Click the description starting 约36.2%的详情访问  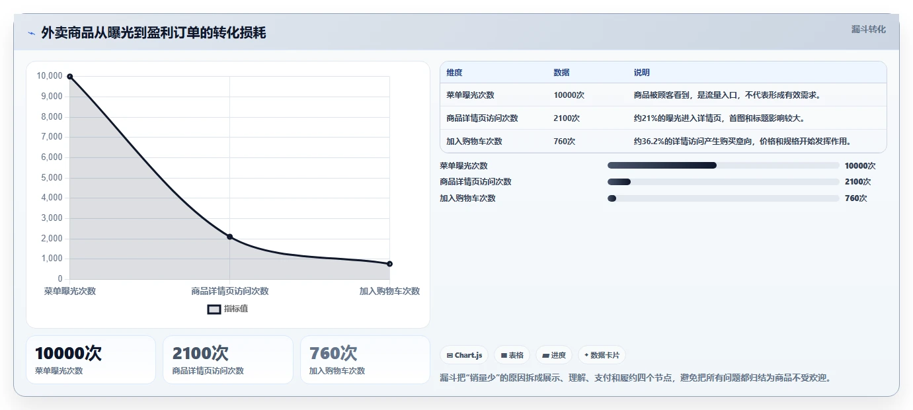point(742,142)
